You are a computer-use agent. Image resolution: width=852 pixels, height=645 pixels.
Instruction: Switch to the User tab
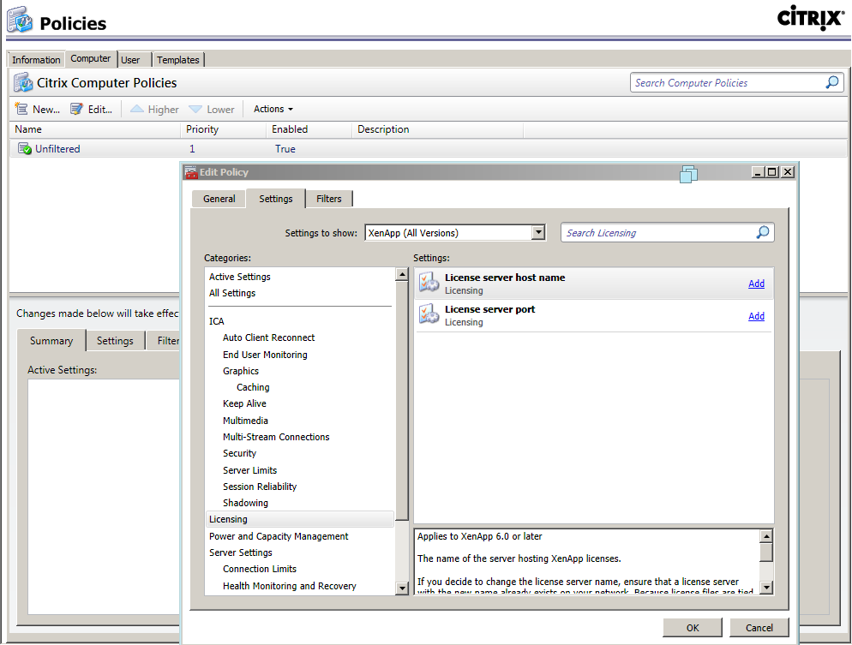click(x=131, y=59)
